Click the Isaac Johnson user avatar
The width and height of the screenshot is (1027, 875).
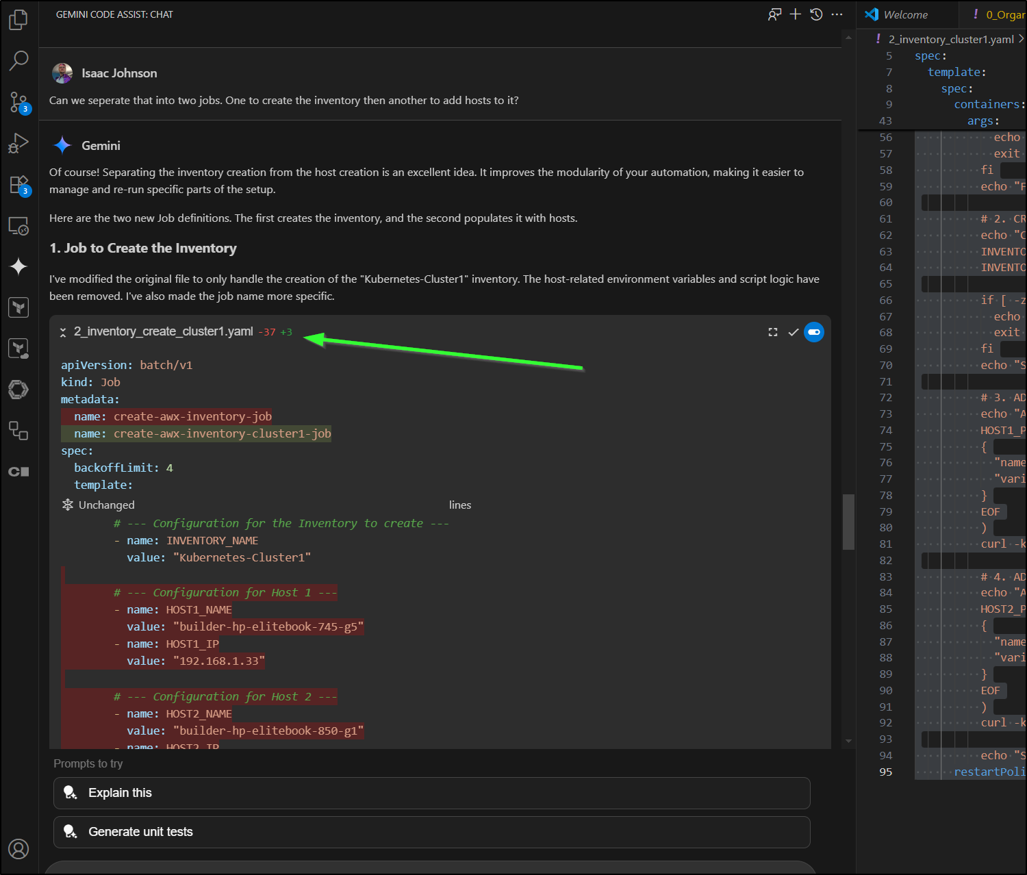tap(62, 73)
